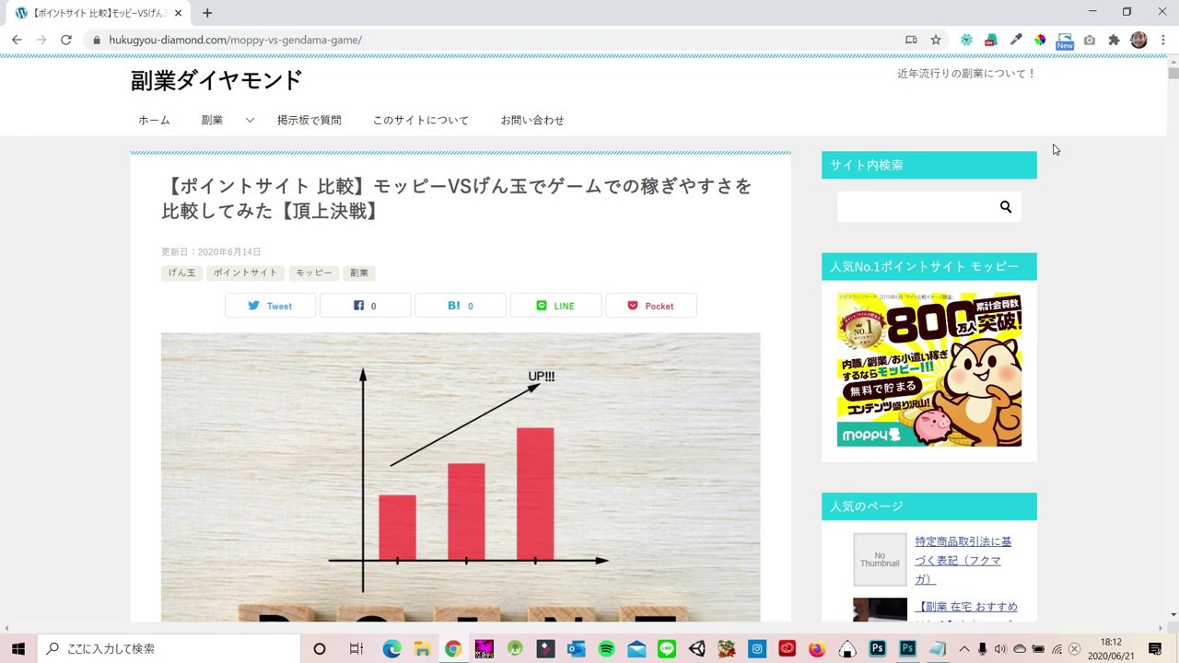1179x663 pixels.
Task: Expand the 副業 menu dropdown arrow
Action: point(250,121)
